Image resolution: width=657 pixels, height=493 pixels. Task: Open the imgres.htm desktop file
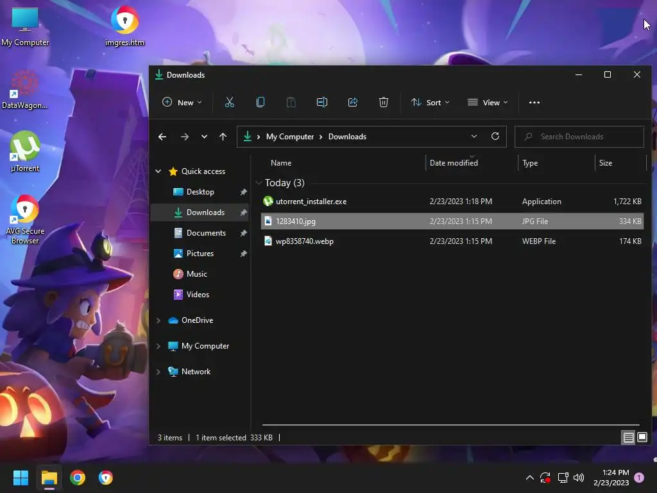tap(124, 26)
